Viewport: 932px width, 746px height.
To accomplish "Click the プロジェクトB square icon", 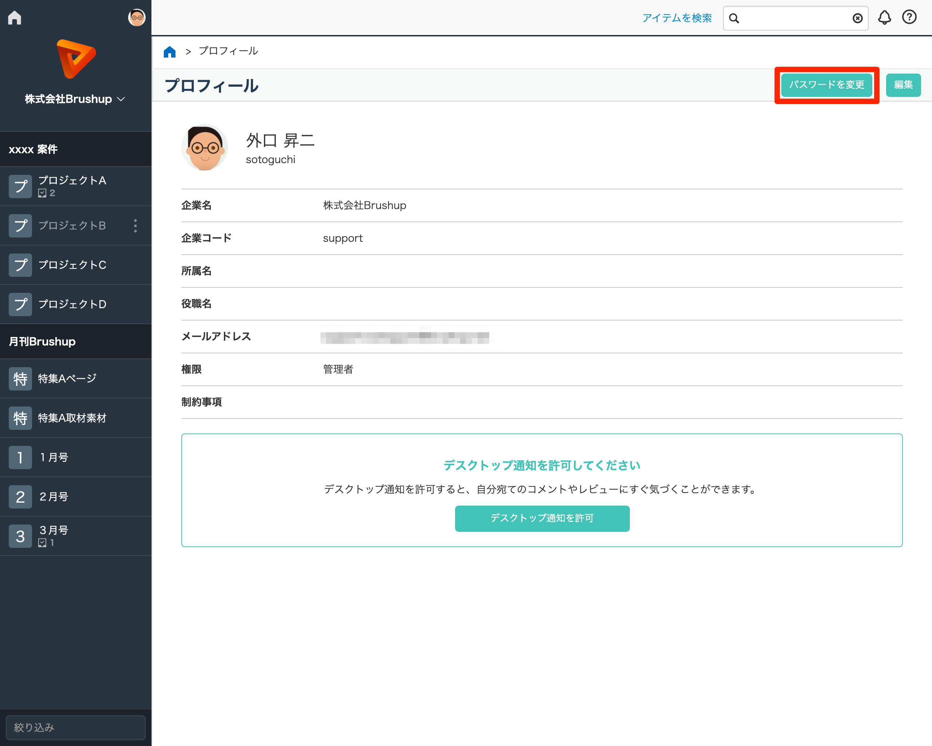I will click(20, 226).
